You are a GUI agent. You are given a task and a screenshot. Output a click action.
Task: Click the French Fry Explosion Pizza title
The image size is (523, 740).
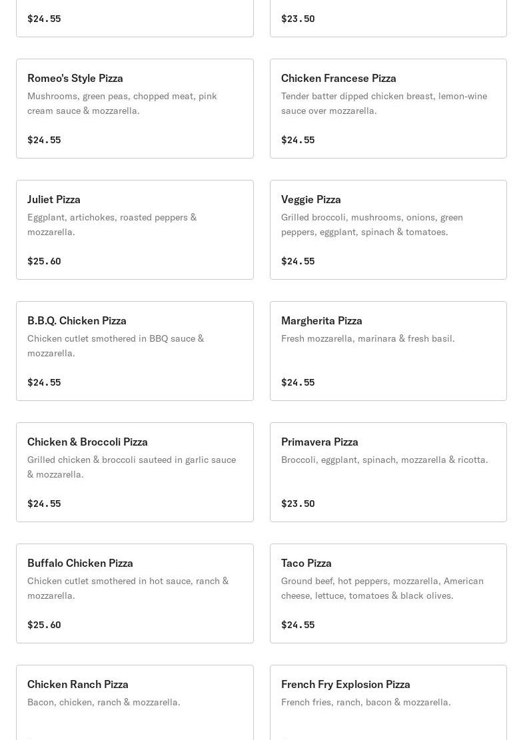coord(346,684)
